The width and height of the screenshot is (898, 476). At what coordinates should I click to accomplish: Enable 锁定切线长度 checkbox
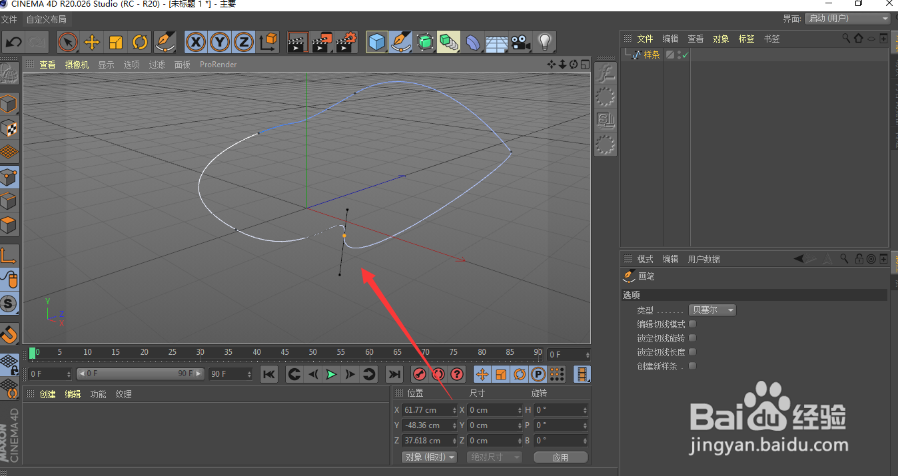692,352
